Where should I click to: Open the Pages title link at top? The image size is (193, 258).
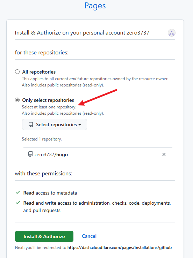click(95, 6)
